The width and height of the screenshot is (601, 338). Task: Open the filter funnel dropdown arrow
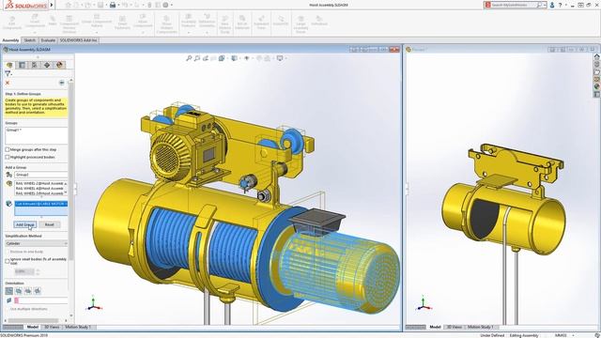coord(11,74)
